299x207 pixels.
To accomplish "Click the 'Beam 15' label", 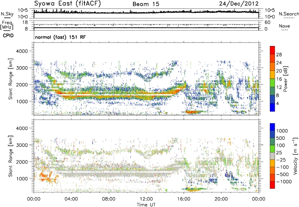I will point(146,4).
